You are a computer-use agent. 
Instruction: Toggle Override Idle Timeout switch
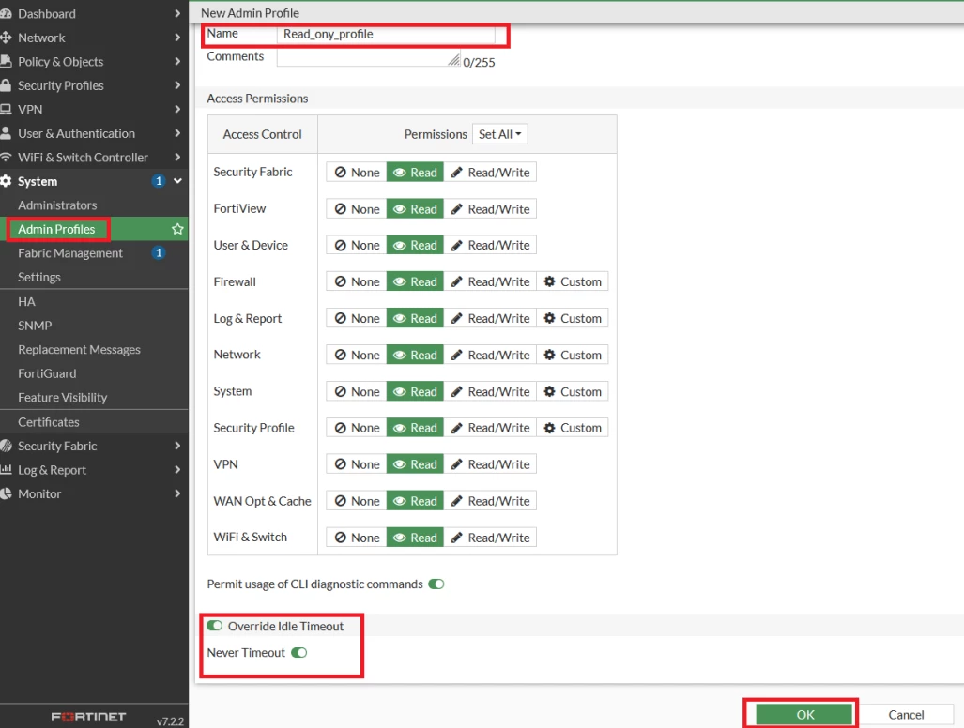pos(215,626)
